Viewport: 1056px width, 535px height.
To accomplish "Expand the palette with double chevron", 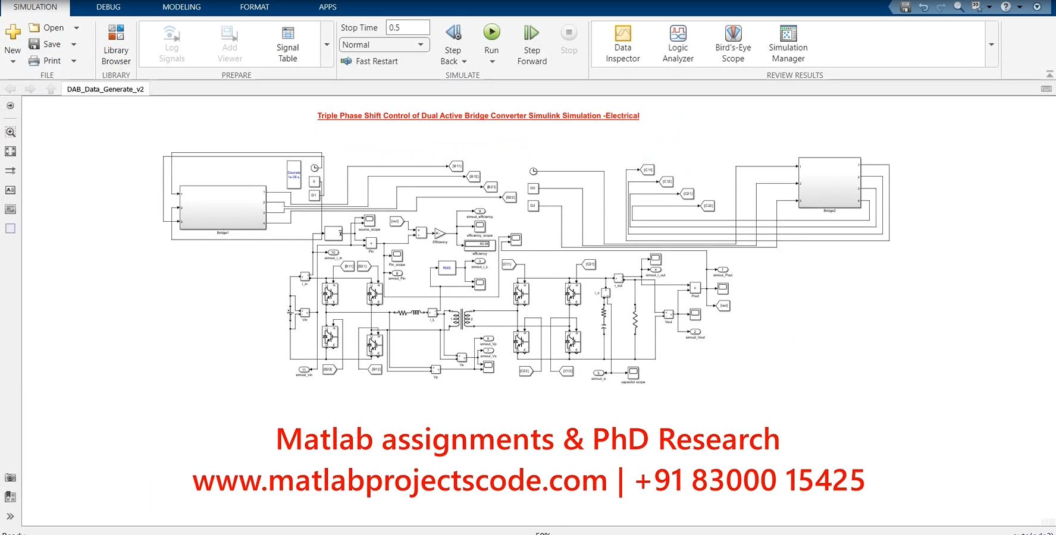I will coord(10,517).
